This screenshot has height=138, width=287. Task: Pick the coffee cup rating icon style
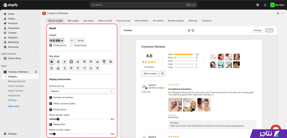[x=71, y=68]
